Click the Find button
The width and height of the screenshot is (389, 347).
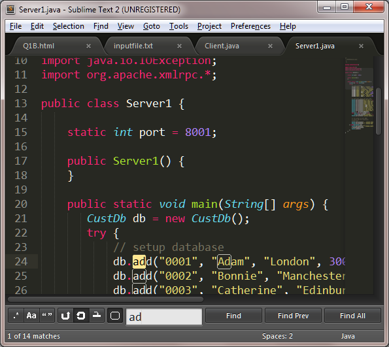coord(233,316)
